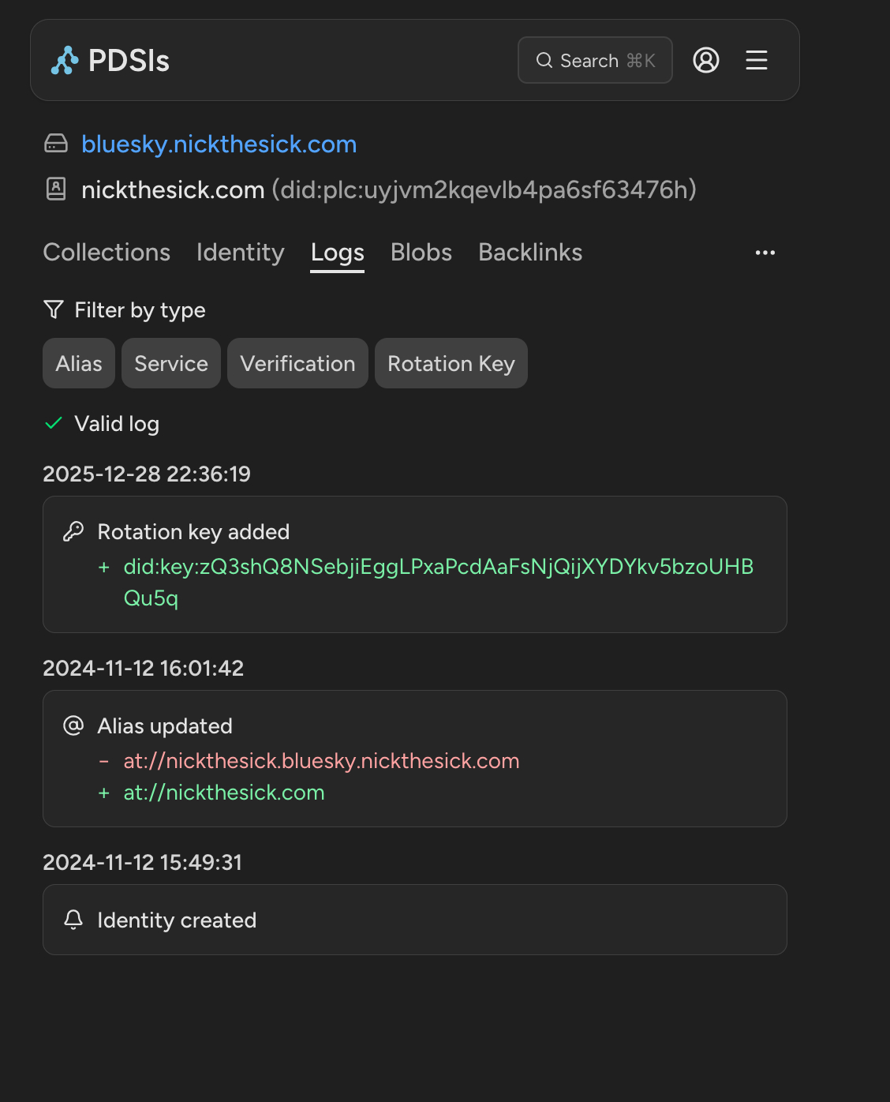Image resolution: width=890 pixels, height=1102 pixels.
Task: Toggle the Verification filter chip
Action: pos(297,363)
